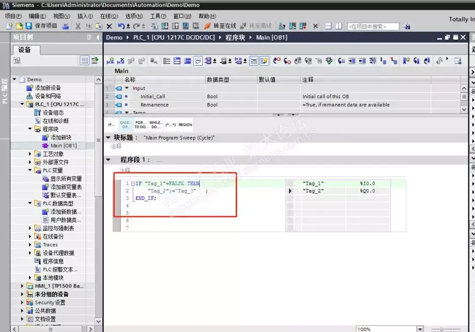Viewport: 475px width, 332px height.
Task: Collapse the project tree panel arrow
Action: (98, 37)
